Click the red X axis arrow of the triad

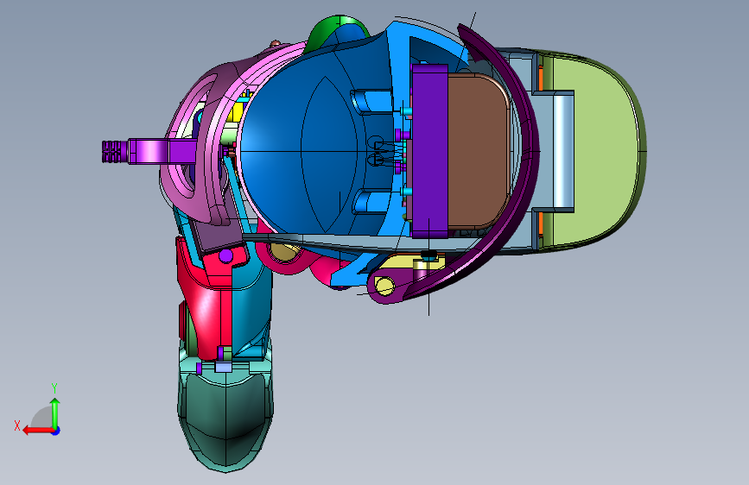37,431
